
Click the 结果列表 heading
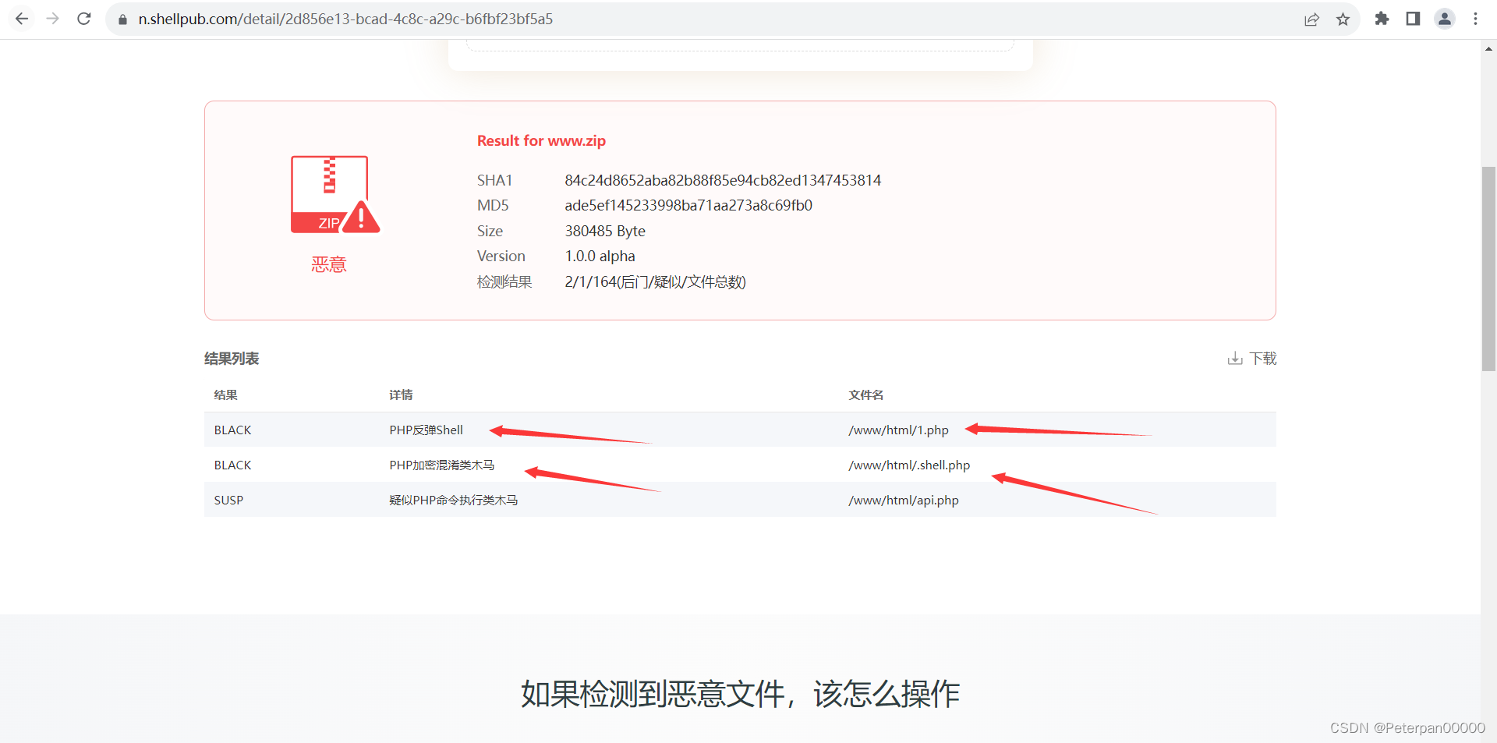coord(232,359)
